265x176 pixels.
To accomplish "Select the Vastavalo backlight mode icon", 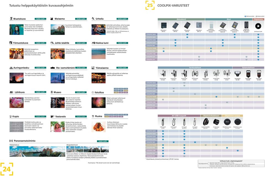I will tap(52, 117).
